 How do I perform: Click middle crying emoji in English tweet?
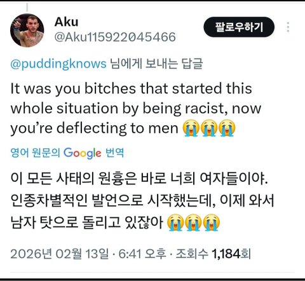pyautogui.click(x=209, y=128)
